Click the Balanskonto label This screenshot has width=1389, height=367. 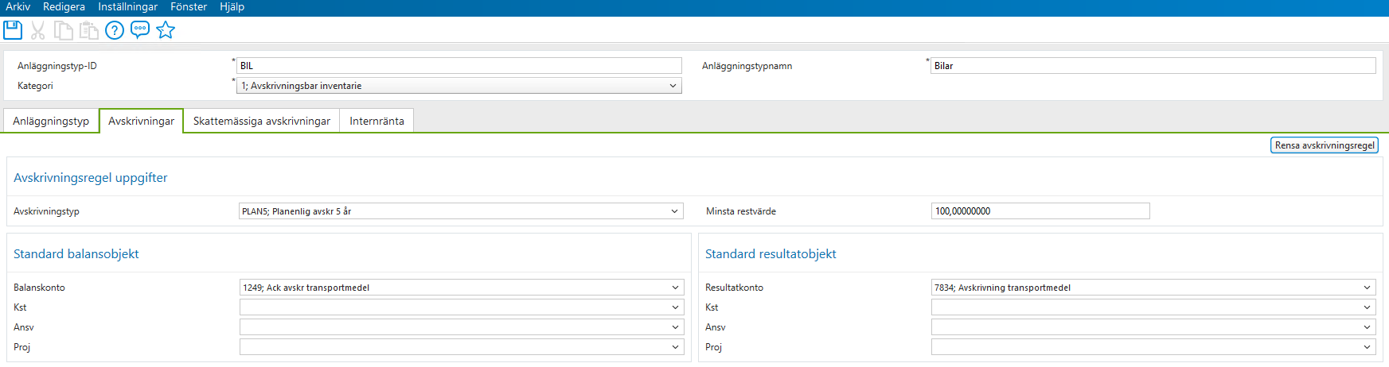39,288
